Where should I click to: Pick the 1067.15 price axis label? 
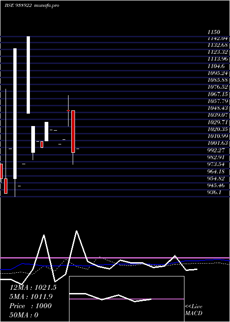tap(217, 94)
